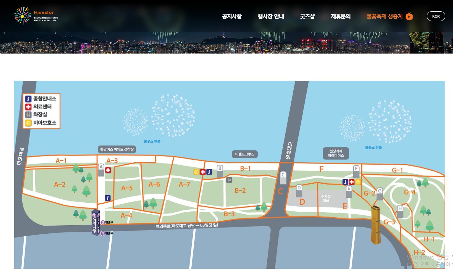Image resolution: width=453 pixels, height=274 pixels.
Task: Open the 공지사항 menu
Action: (232, 16)
